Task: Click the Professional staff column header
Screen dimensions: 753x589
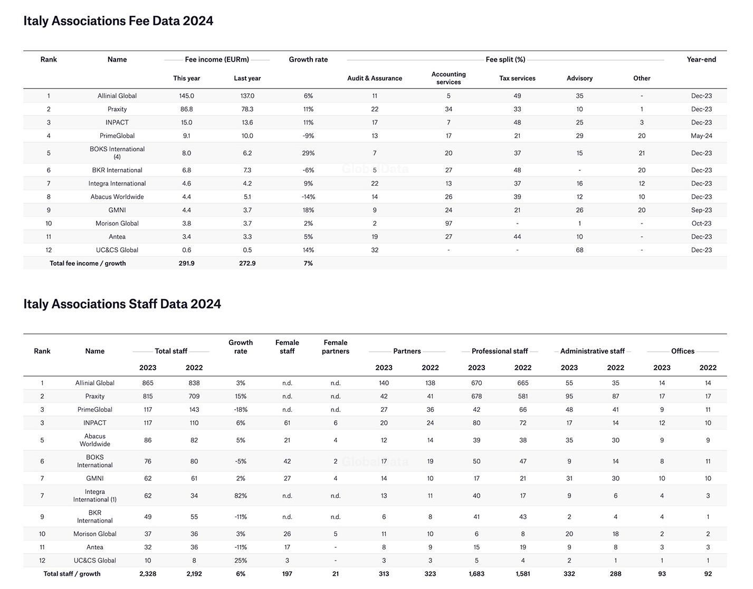Action: pos(500,351)
